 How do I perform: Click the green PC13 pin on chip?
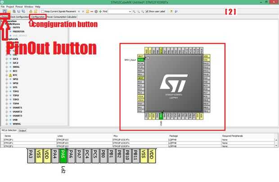(x=140, y=60)
